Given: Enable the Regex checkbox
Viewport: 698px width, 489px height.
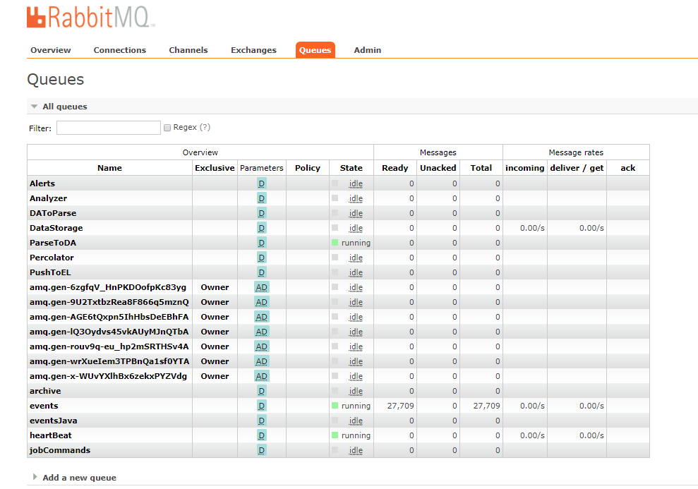Looking at the screenshot, I should (167, 128).
